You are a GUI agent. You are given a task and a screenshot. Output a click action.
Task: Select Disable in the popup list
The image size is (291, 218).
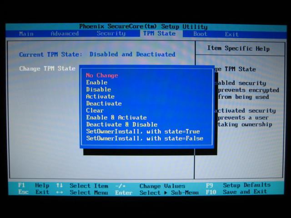(x=99, y=89)
